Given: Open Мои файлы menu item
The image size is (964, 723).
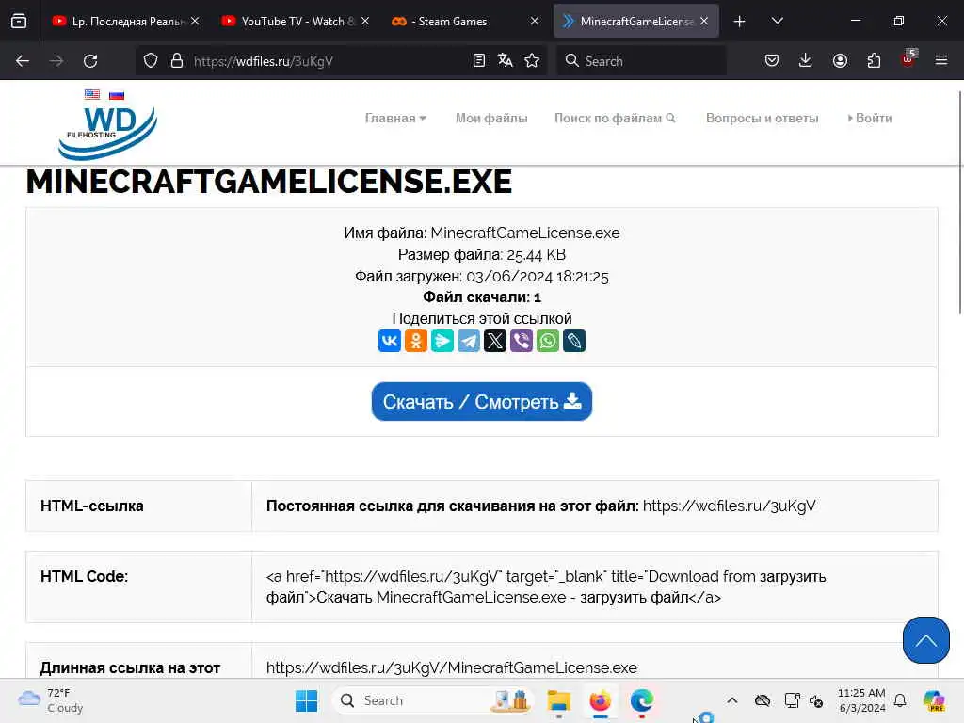Looking at the screenshot, I should click(491, 118).
